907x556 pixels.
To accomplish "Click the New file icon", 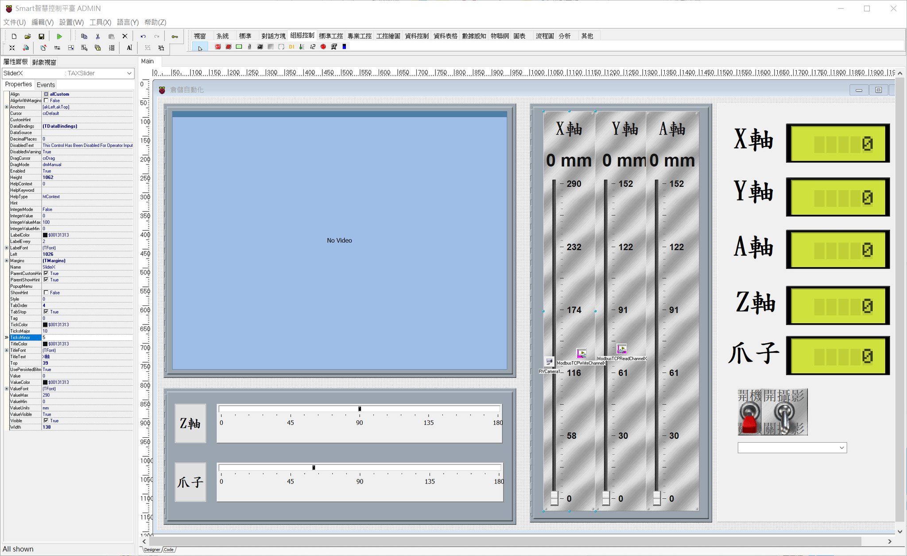I will click(x=14, y=36).
